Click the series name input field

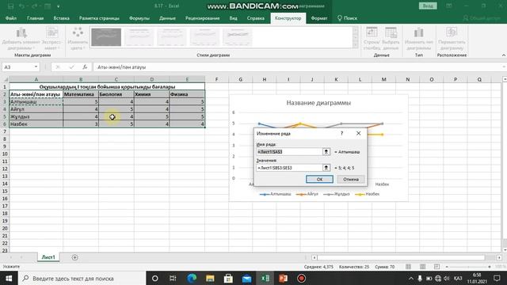(x=289, y=151)
